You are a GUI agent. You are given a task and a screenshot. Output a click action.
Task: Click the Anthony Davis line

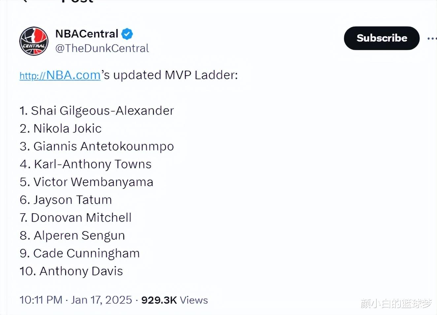71,271
